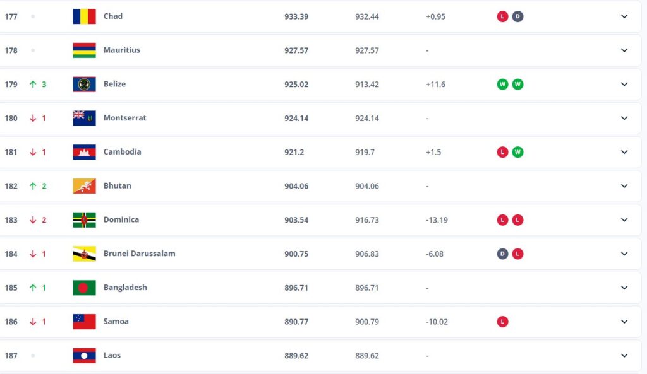The image size is (647, 374).
Task: Click Cambodia's green win result badge
Action: [x=517, y=152]
